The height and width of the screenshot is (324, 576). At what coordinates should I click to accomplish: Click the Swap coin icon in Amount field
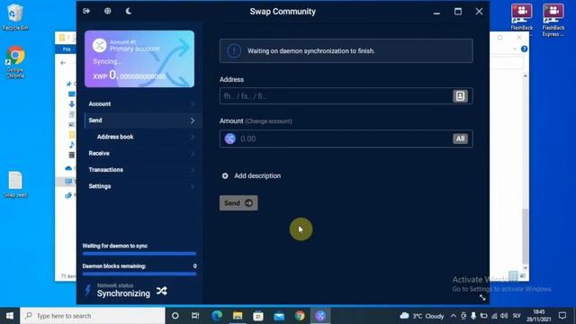tap(230, 139)
